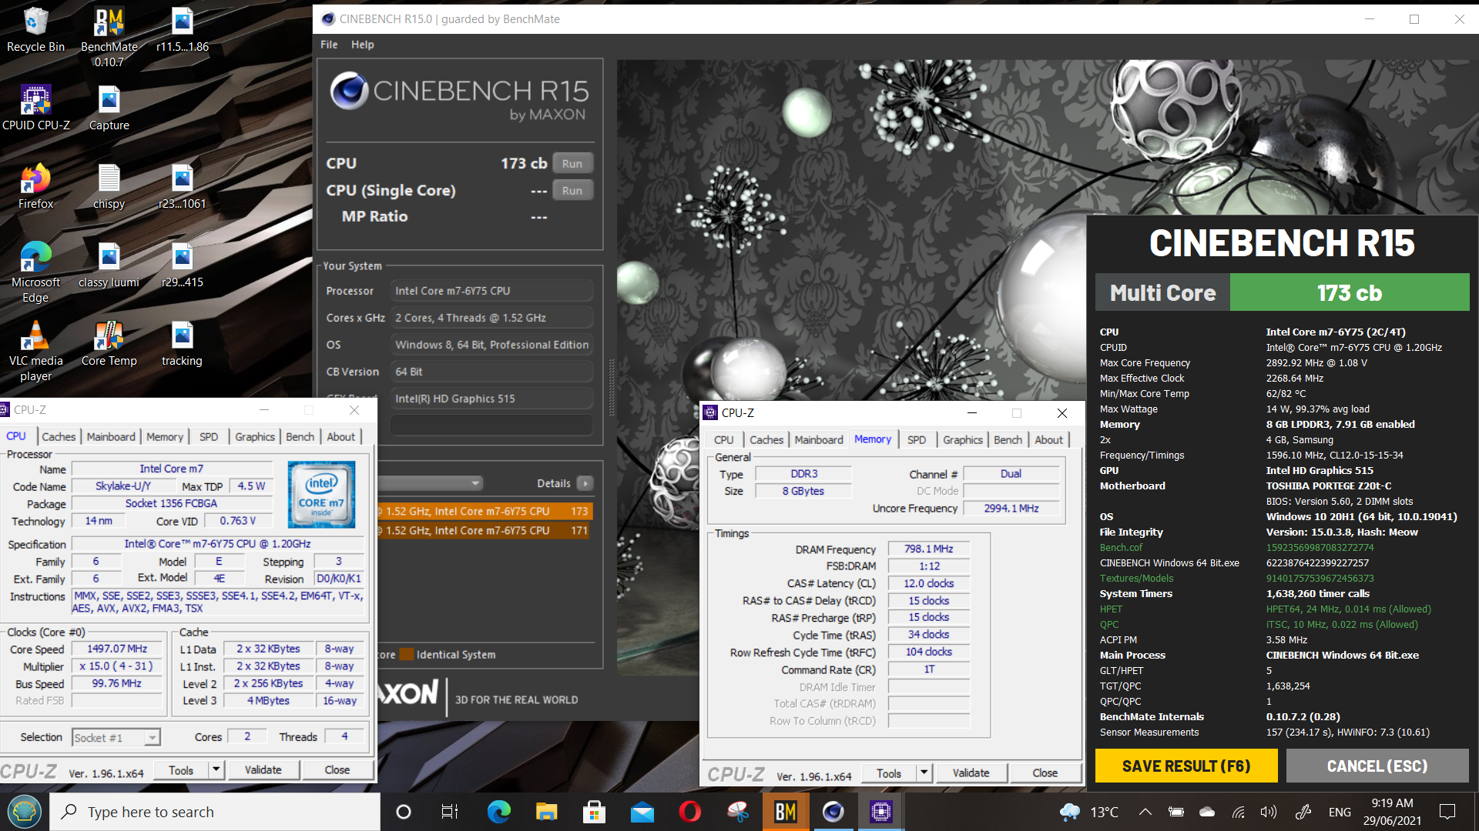
Task: Select the r29...415 image file icon
Action: [182, 265]
